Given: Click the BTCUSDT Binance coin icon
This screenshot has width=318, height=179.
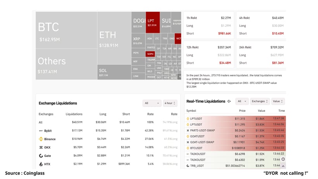Looking at the screenshot, I should [188, 148].
